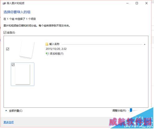154x129 pixels.
Task: Close the import pictures and videos window
Action: 146,3
